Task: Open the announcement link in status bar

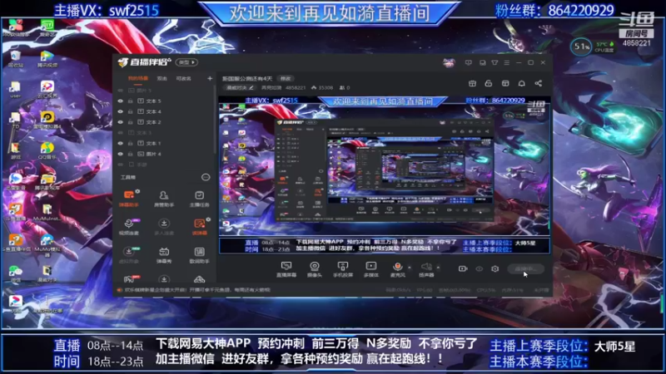Action: point(197,290)
